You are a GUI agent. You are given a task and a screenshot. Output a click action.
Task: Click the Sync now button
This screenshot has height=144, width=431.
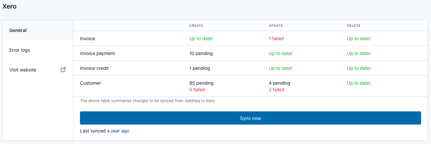click(251, 118)
